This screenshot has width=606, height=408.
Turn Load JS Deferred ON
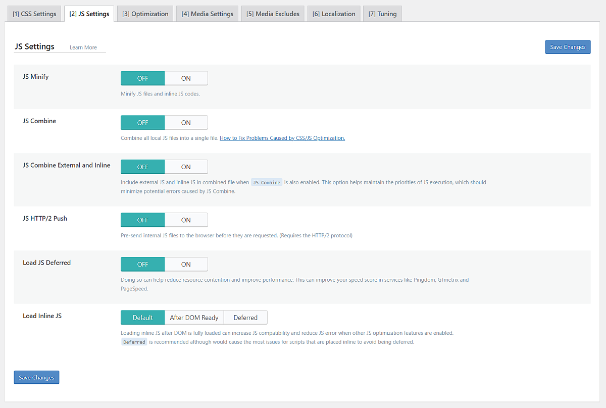[186, 264]
